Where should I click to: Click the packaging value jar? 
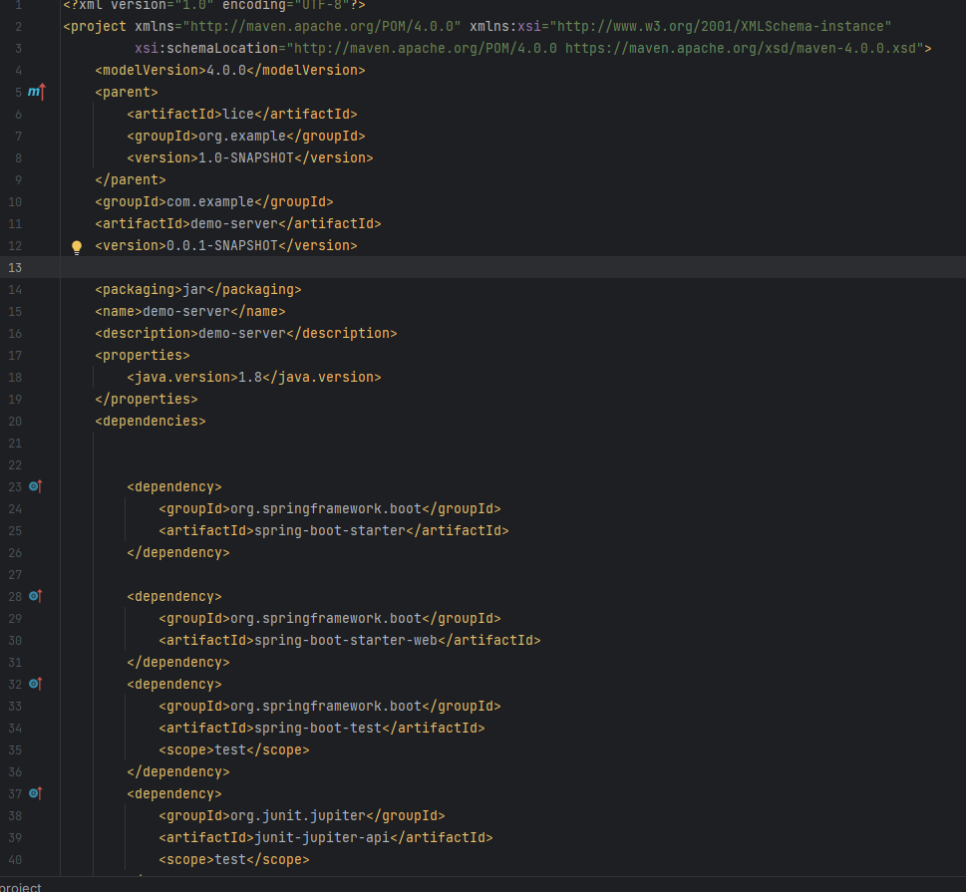coord(194,289)
